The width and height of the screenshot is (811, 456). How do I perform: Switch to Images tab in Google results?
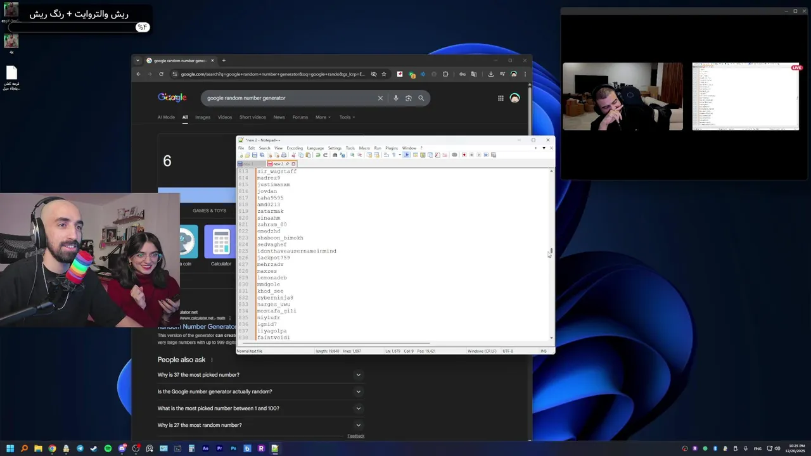click(203, 117)
